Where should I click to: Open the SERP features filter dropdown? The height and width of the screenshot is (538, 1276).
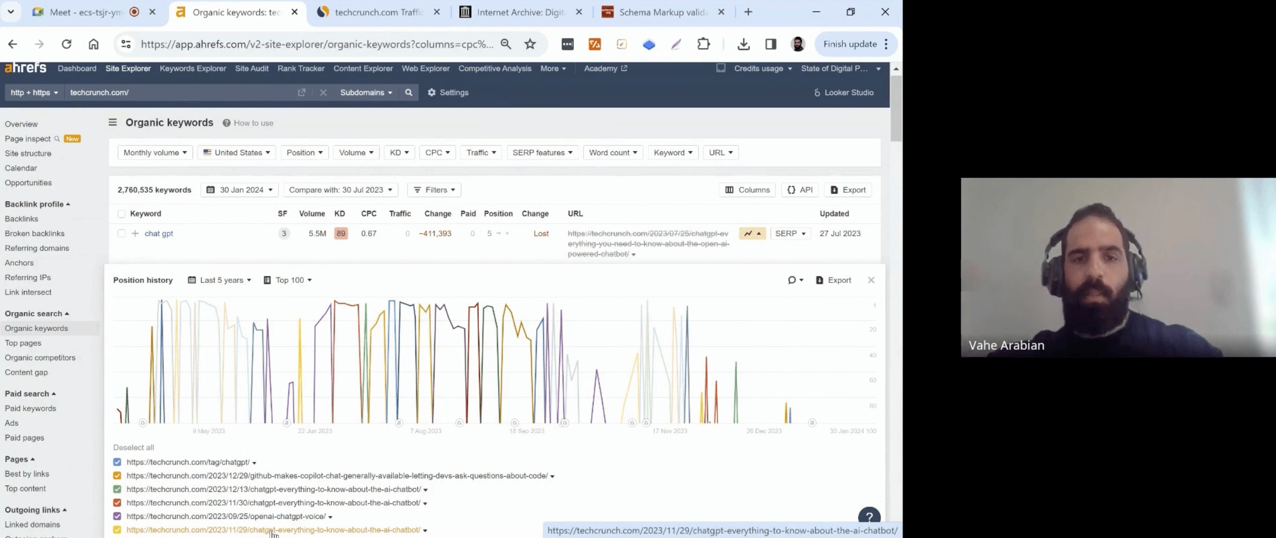(542, 153)
